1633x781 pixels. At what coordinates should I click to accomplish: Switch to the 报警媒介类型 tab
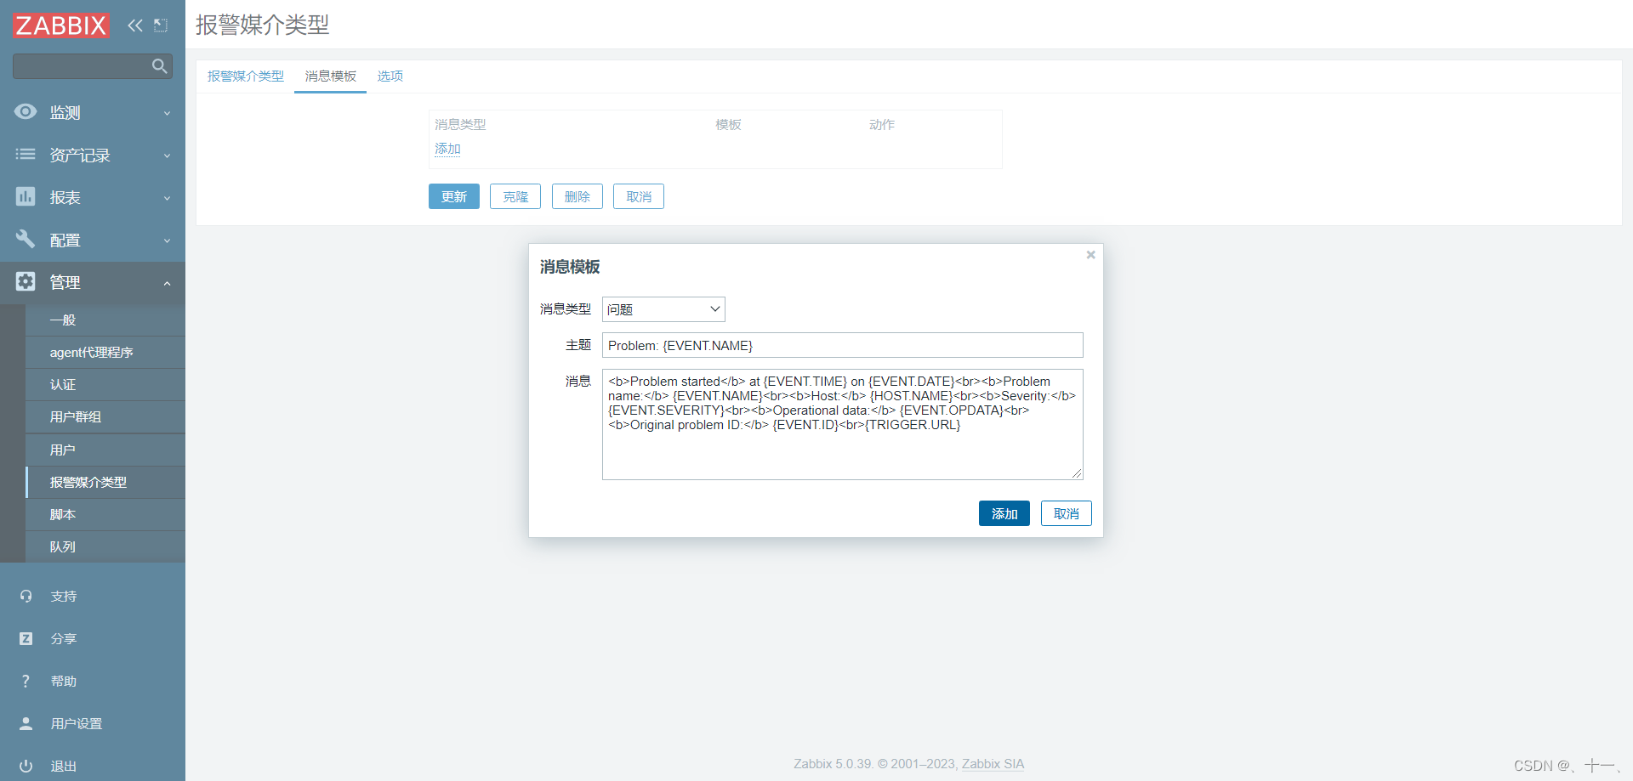coord(246,76)
